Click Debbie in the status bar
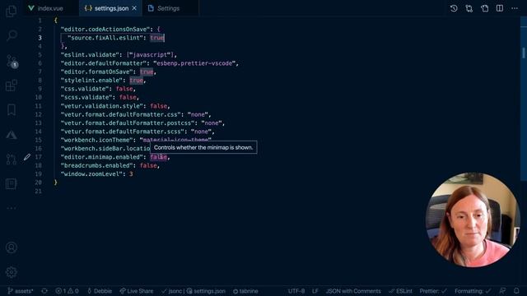Screen dimensions: 527x296 coord(100,291)
